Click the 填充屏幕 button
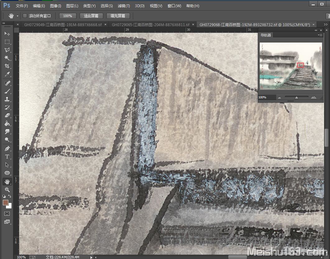Image resolution: width=330 pixels, height=259 pixels. click(118, 16)
